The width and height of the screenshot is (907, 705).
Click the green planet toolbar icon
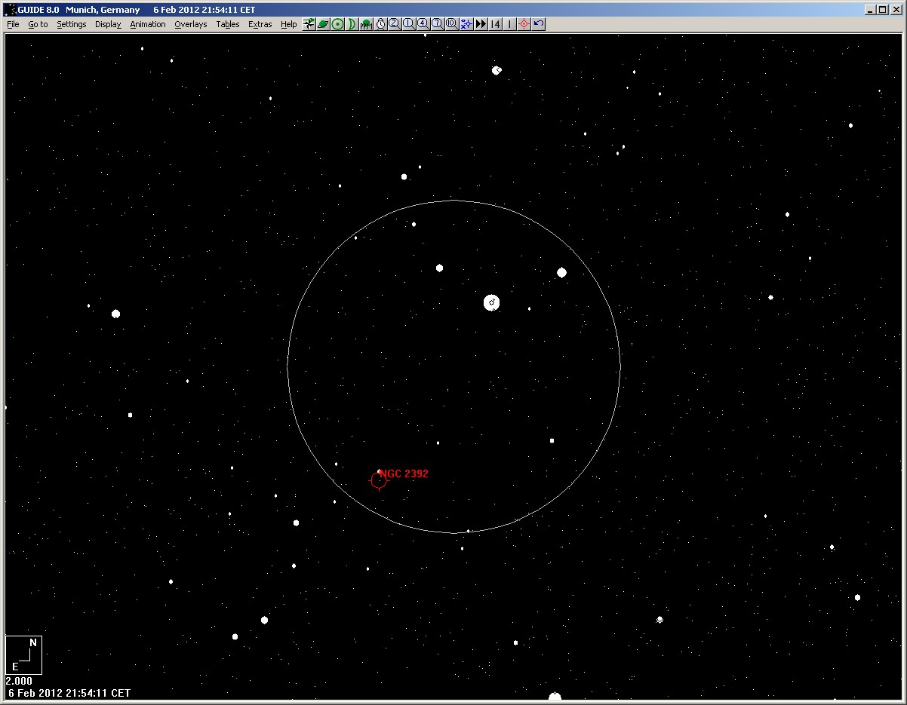[x=323, y=24]
